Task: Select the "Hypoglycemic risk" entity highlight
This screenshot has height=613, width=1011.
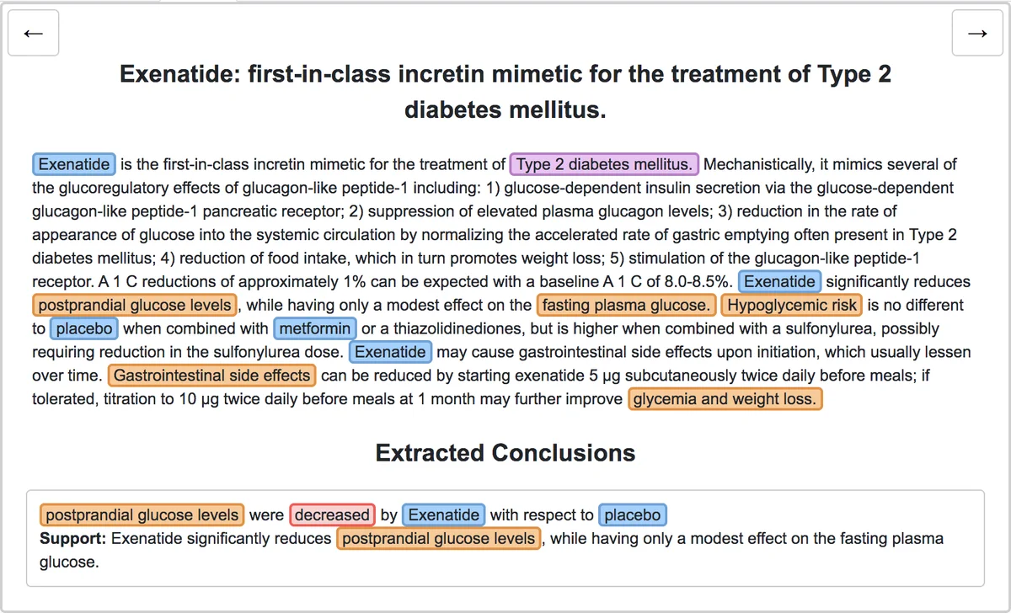Action: pos(790,305)
